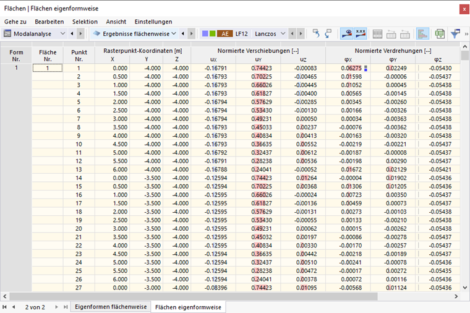Go to next table page button
This screenshot has height=313, width=470.
(x=56, y=307)
